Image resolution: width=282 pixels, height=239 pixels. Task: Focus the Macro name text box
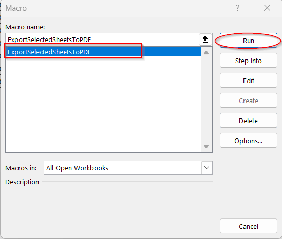click(102, 39)
